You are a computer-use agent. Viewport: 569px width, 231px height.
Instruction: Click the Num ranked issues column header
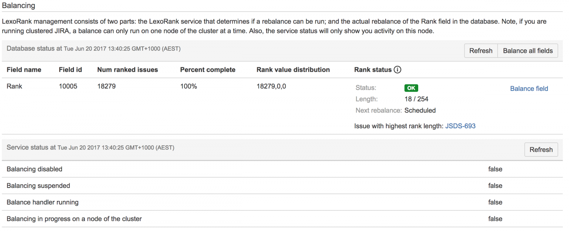tap(127, 70)
